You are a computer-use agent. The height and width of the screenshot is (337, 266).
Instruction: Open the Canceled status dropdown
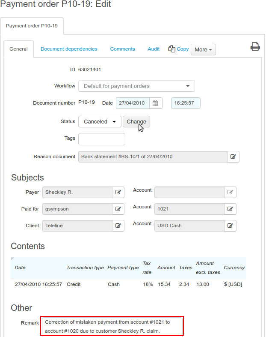click(x=100, y=122)
